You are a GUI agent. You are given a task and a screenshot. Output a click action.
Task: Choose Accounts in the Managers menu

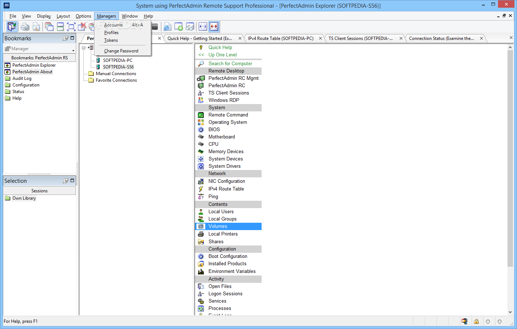[123, 25]
